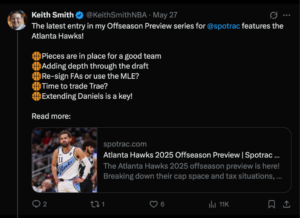Screen dimensions: 300x218
Task: Open the three-dot more options menu
Action: tap(287, 15)
